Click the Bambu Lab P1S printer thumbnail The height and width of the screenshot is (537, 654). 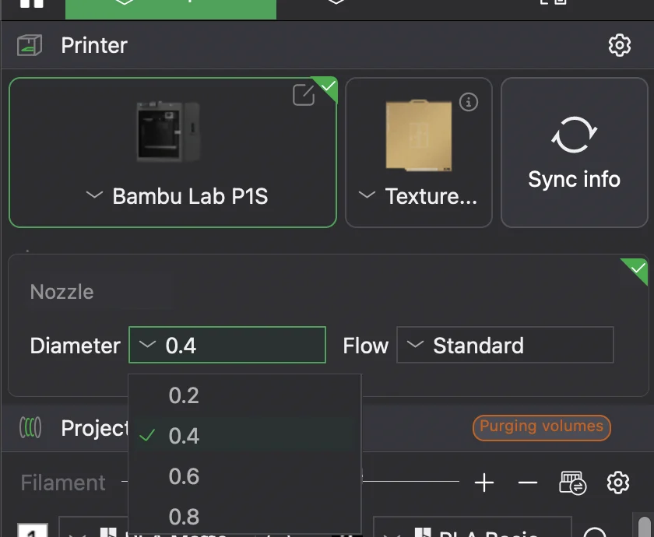pos(168,132)
